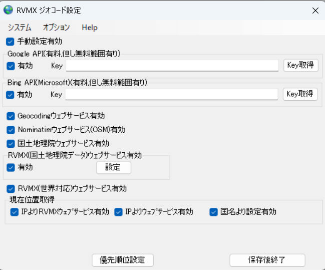Toggle Nominatimウェブサービス(OSM)有効 checkbox
Screen dimensions: 325x270
pos(11,129)
